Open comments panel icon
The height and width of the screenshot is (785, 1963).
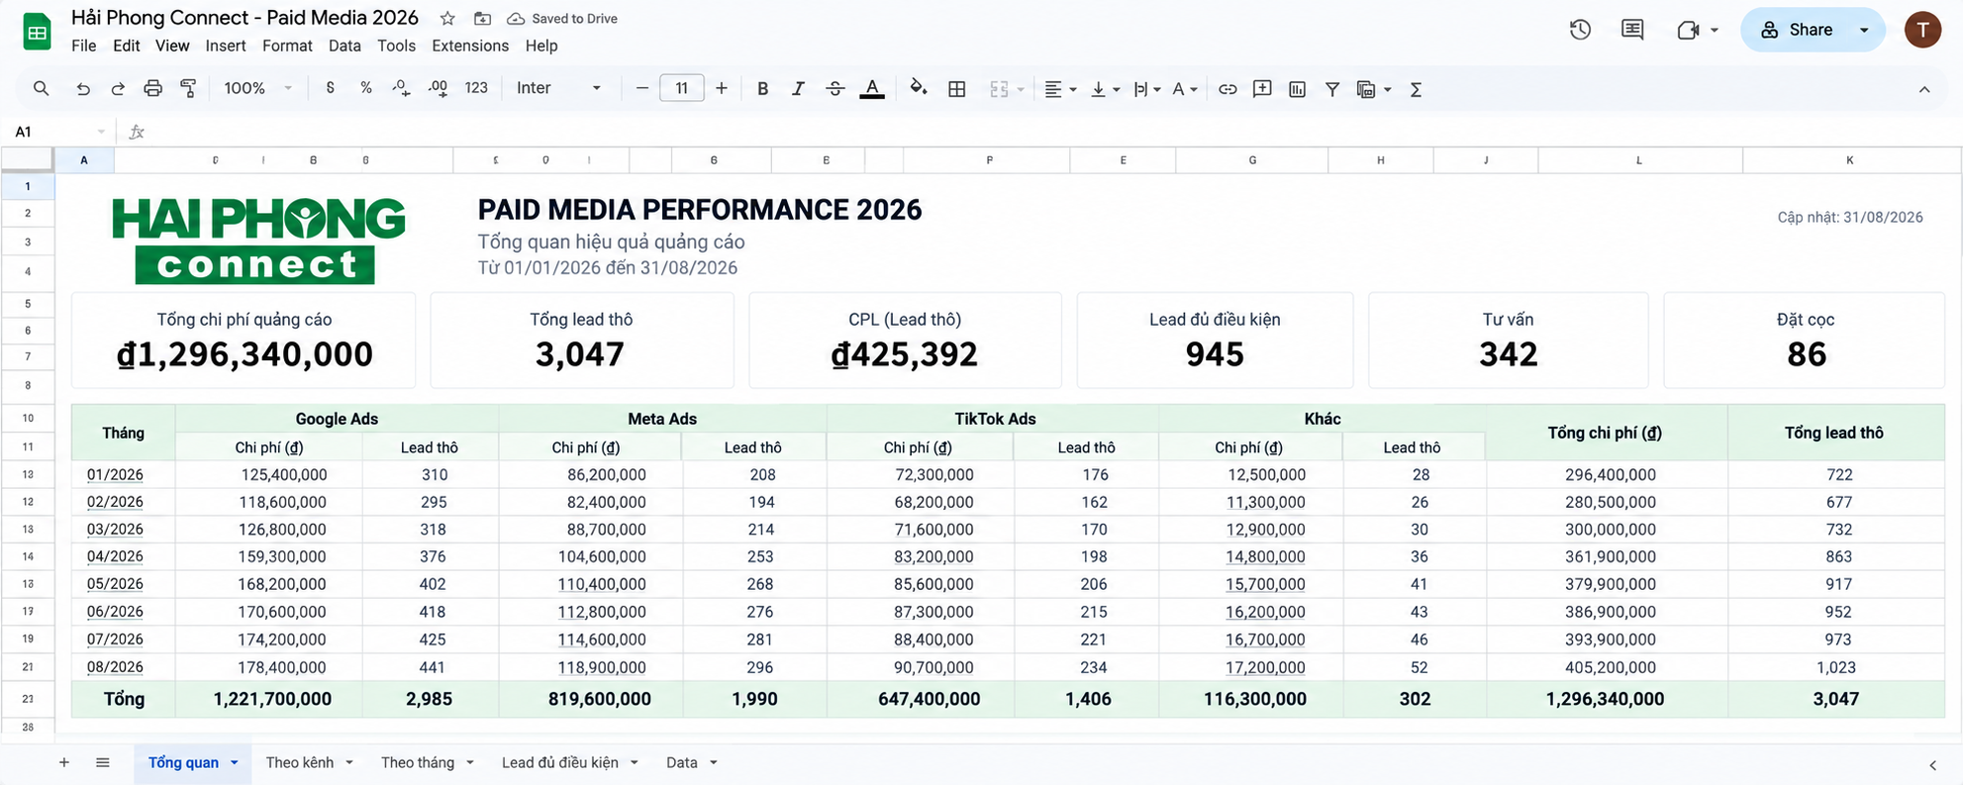1632,30
